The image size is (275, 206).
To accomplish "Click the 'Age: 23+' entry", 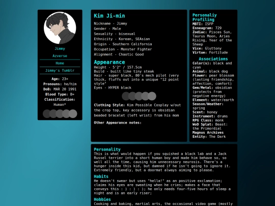I will 60,79.
